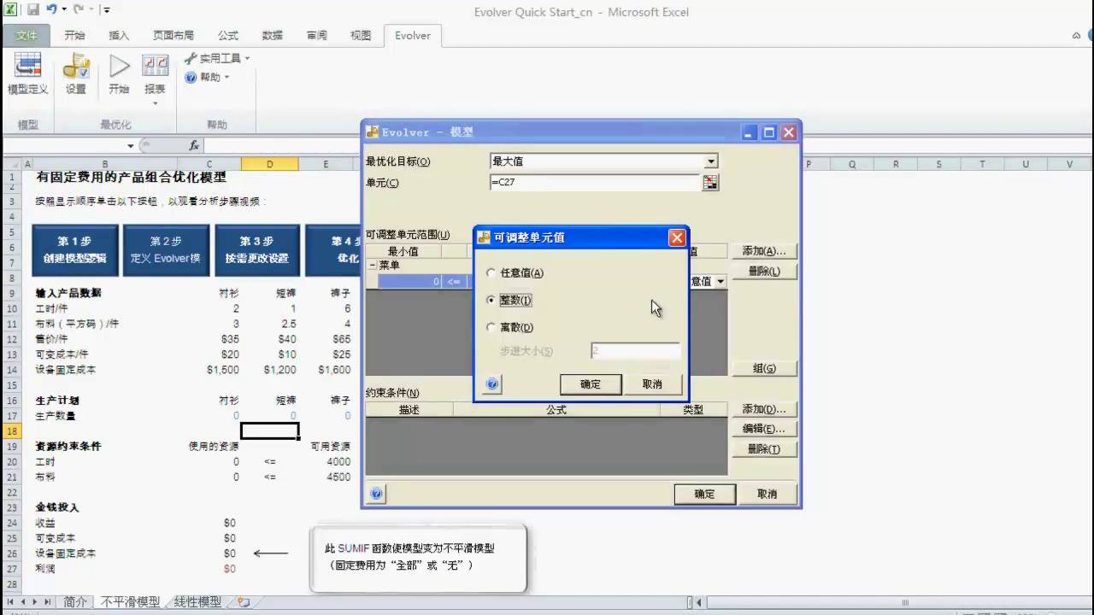Open the 意值 dropdown in adjustable cells row
Viewport: 1094px width, 615px height.
click(721, 281)
